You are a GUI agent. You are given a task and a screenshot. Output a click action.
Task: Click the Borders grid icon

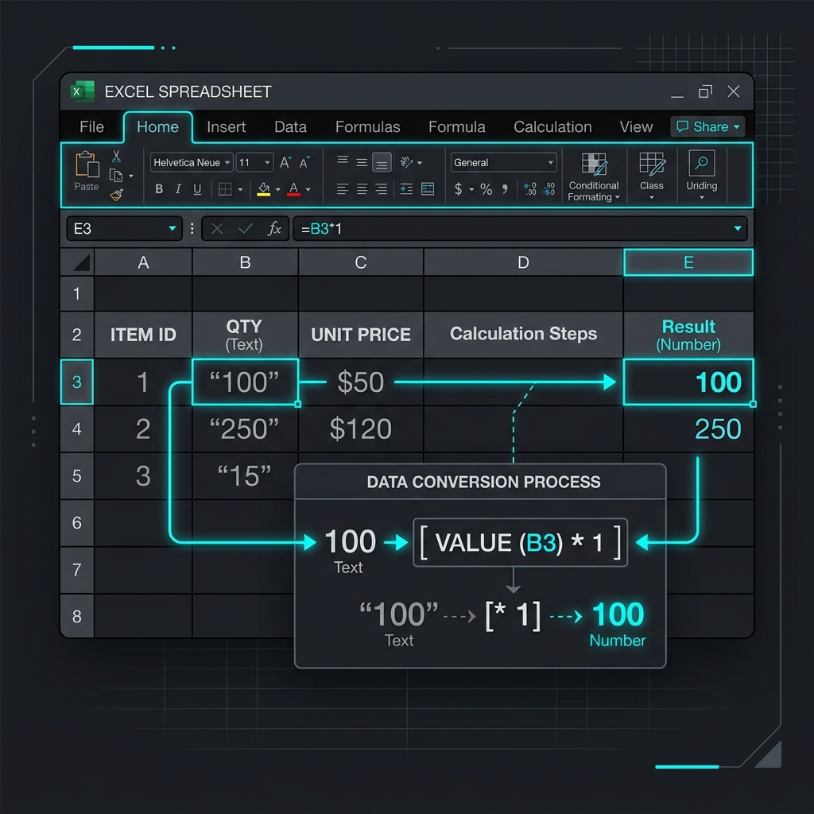coord(225,189)
